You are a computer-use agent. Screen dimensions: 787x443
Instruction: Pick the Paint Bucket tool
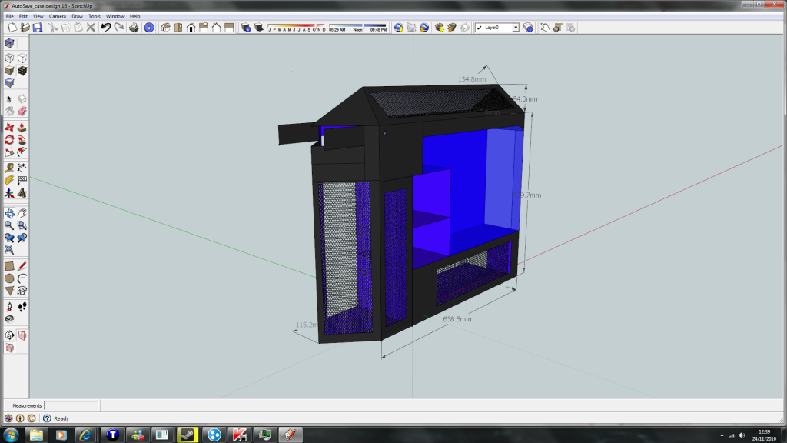[9, 111]
